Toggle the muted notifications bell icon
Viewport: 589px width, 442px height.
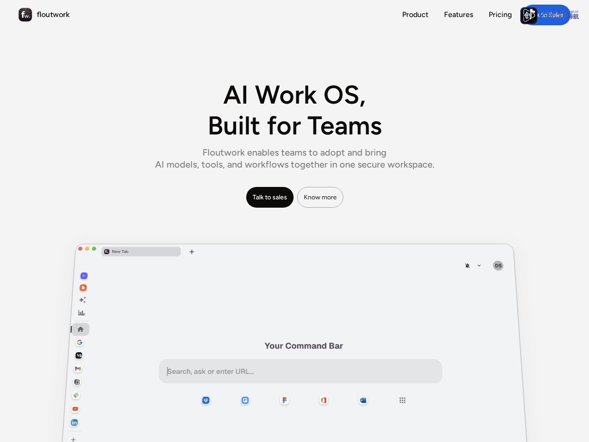[x=468, y=266]
